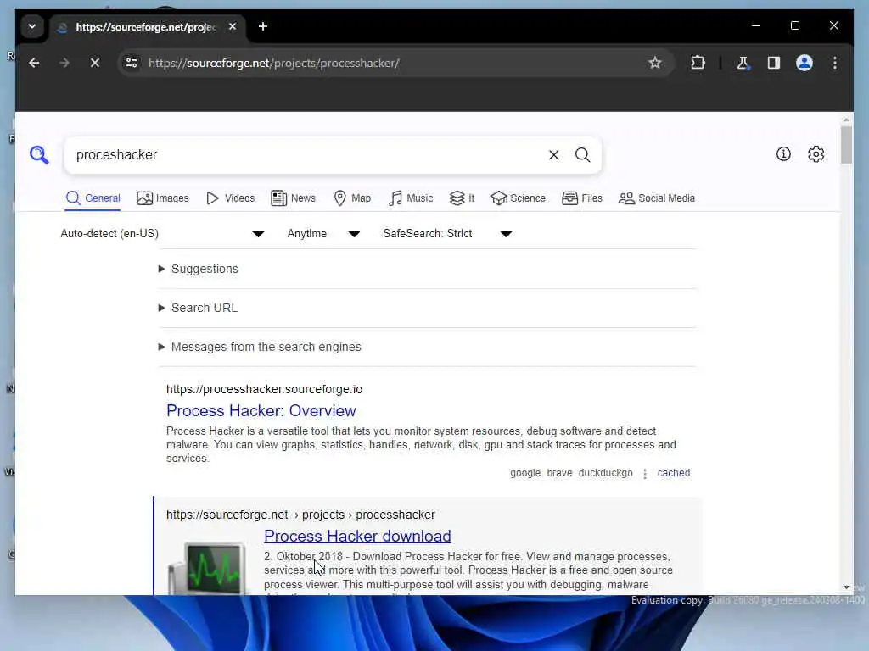Open the Chrome three-dot menu
The height and width of the screenshot is (651, 869).
click(x=835, y=63)
